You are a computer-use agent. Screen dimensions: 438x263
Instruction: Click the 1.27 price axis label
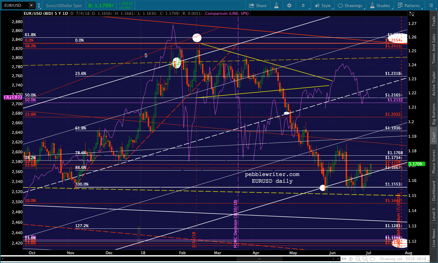pyautogui.click(x=412, y=23)
